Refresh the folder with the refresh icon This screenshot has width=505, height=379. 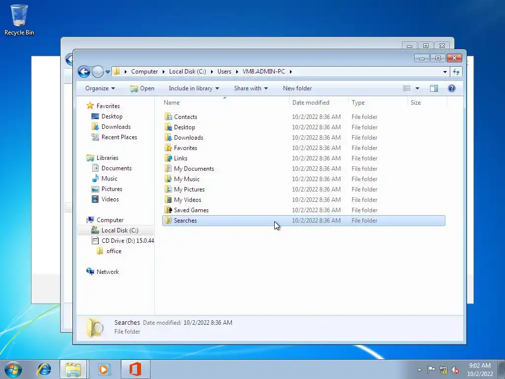[456, 72]
